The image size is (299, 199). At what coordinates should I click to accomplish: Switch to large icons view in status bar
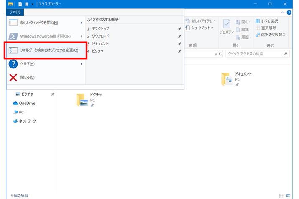tap(288, 196)
